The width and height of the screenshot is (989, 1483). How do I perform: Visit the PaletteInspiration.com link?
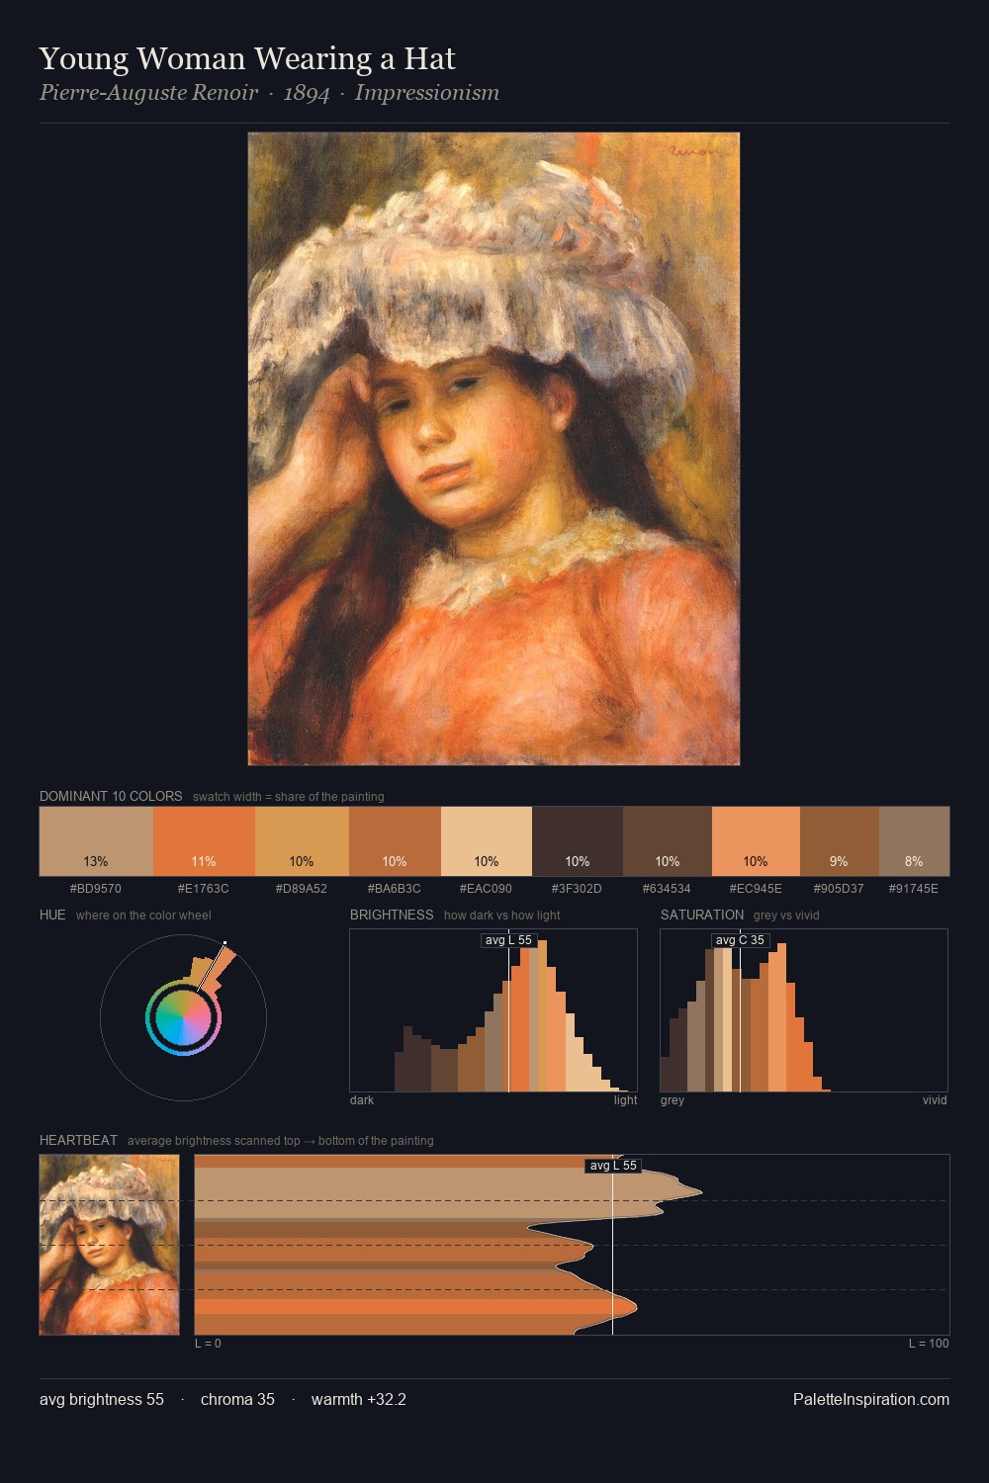[871, 1399]
